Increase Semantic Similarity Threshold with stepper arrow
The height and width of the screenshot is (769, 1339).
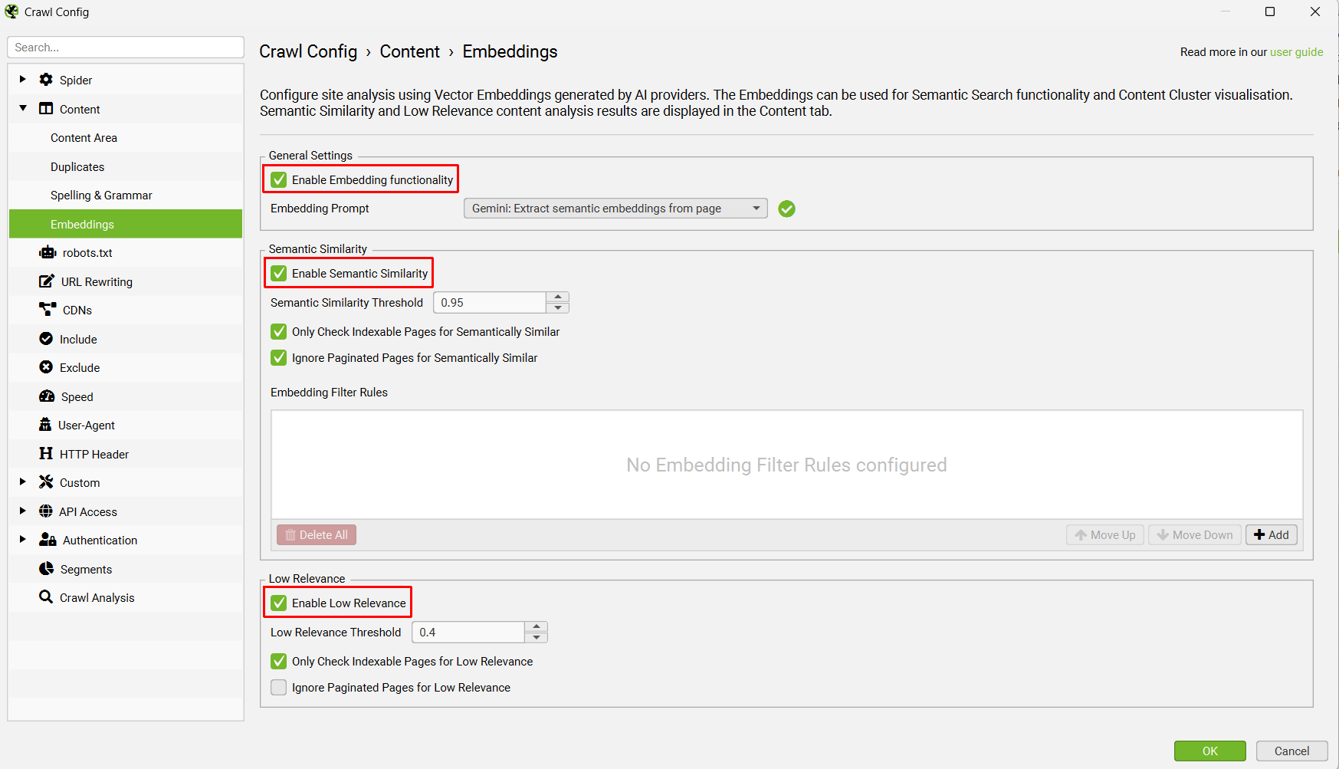[x=558, y=297]
